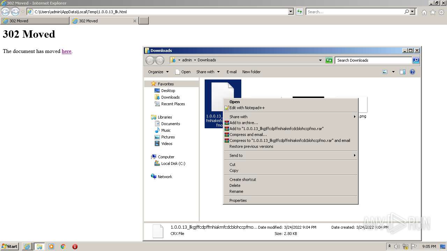Image resolution: width=447 pixels, height=251 pixels.
Task: Choose Add to archive...
Action: click(291, 123)
